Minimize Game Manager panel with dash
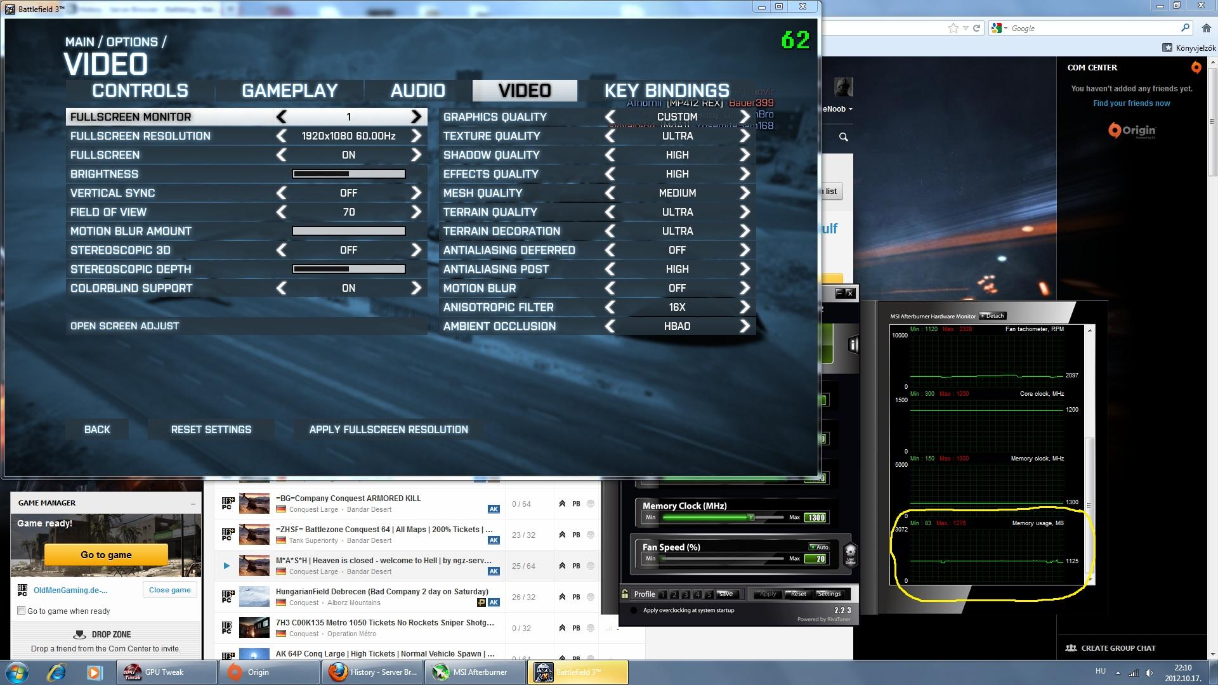This screenshot has width=1218, height=685. (193, 504)
